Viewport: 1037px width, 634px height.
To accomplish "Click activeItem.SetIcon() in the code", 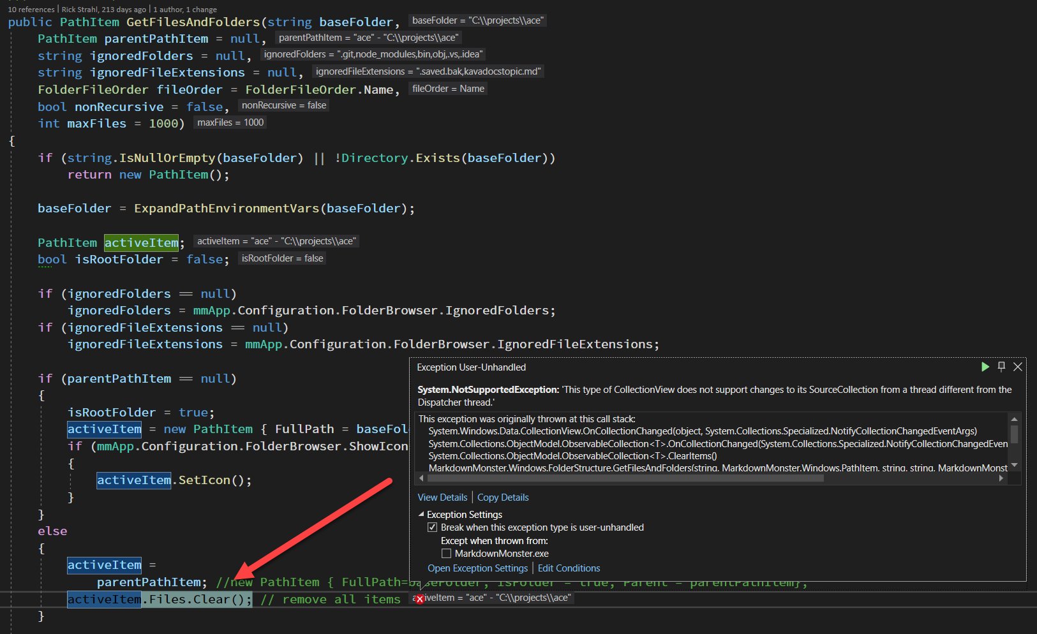I will pos(174,480).
